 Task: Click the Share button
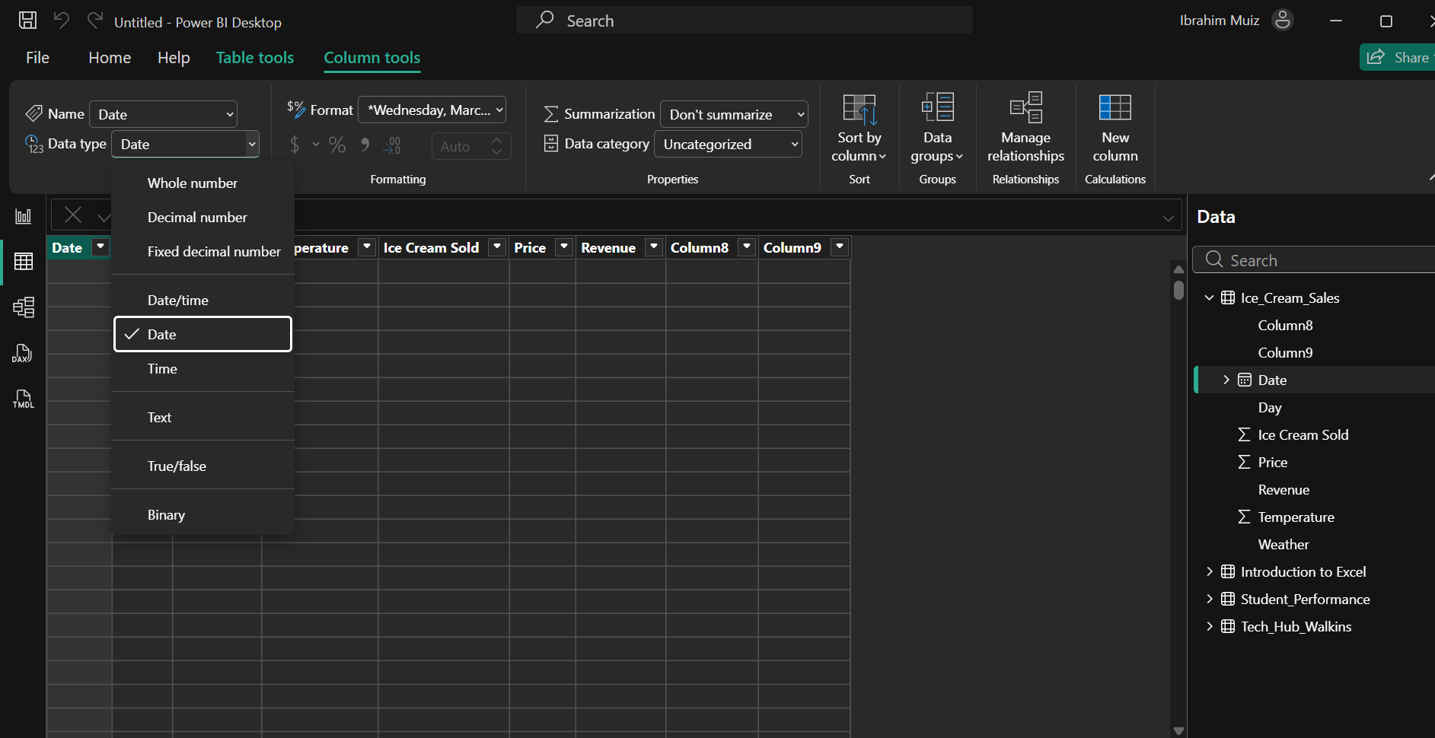[x=1398, y=57]
